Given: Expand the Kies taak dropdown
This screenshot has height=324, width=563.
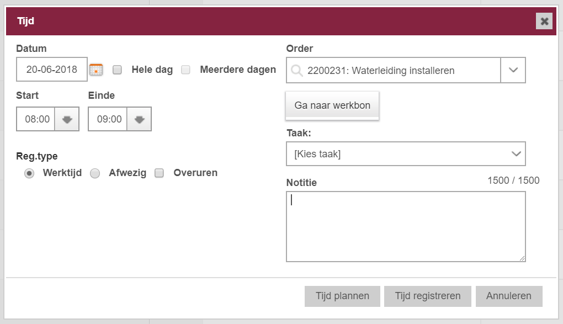Looking at the screenshot, I should click(x=406, y=154).
